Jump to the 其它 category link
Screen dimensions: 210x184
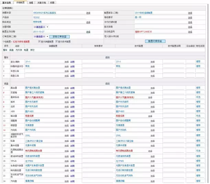32,50
